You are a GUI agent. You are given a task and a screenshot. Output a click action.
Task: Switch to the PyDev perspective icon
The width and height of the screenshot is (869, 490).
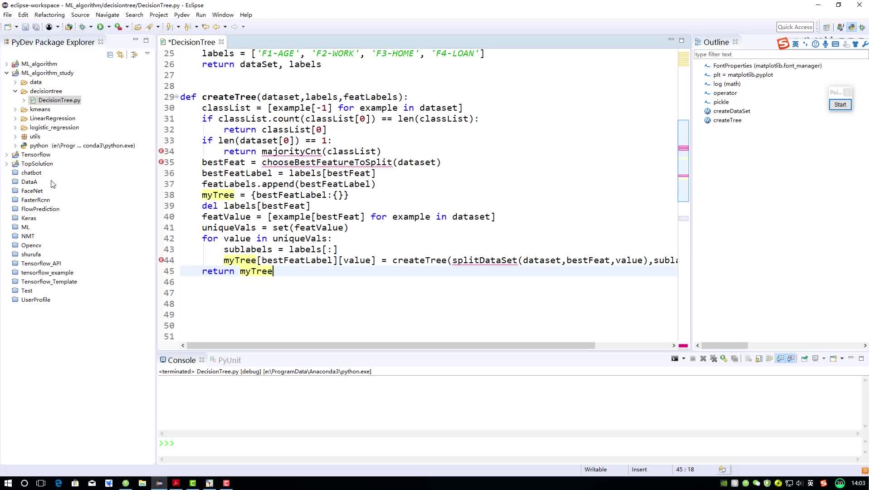851,27
